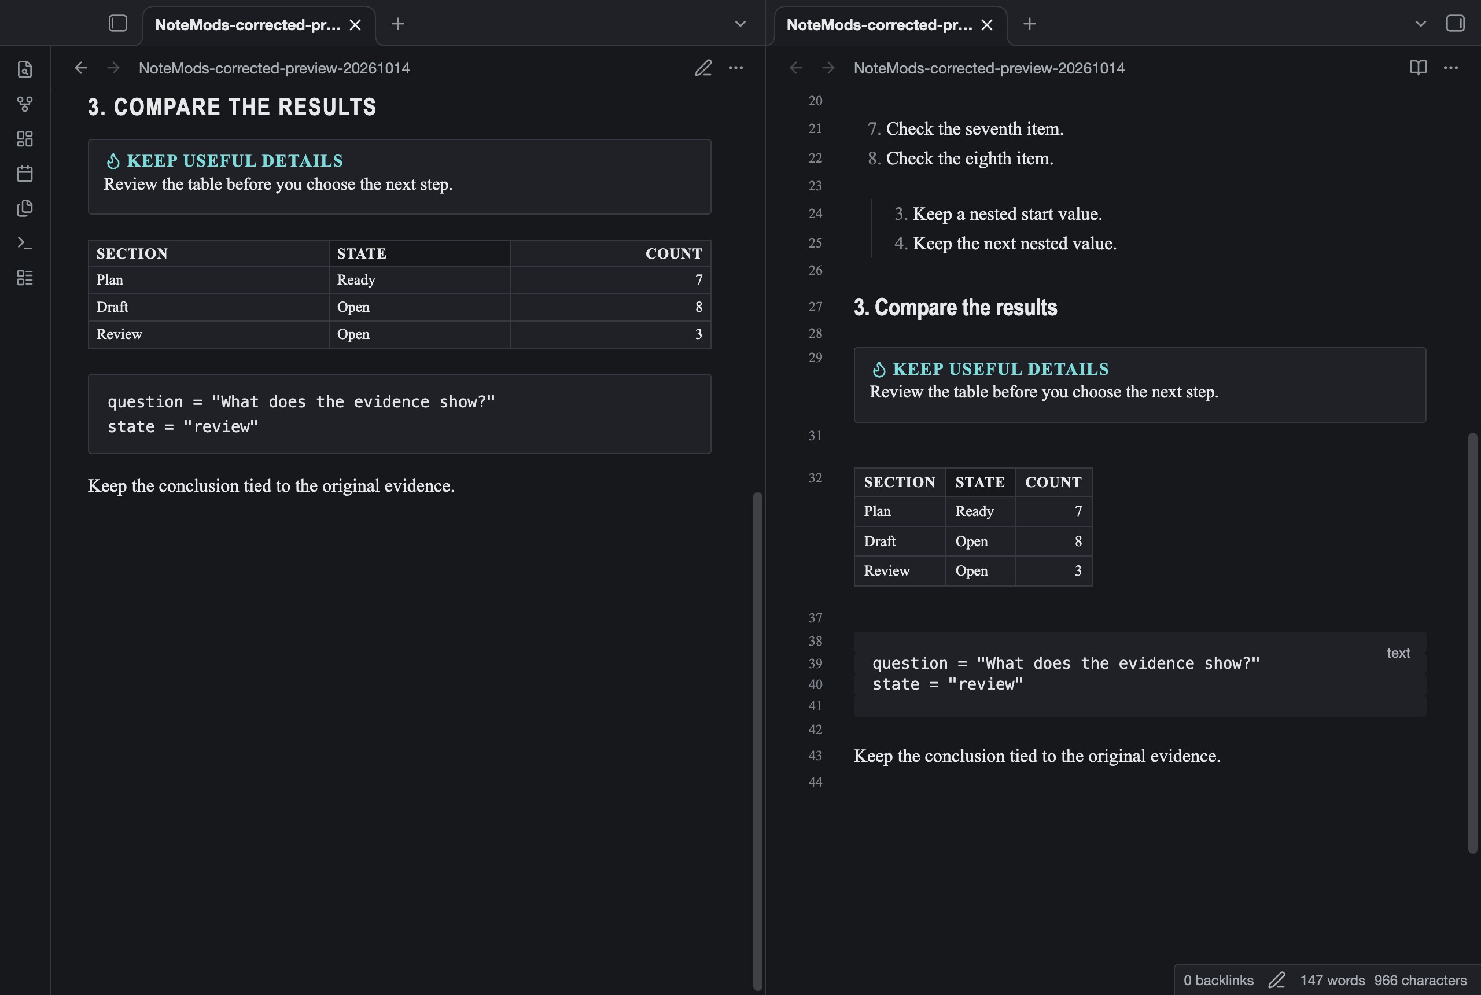Click status bar pencil edit-mode icon
The image size is (1481, 995).
point(1277,981)
